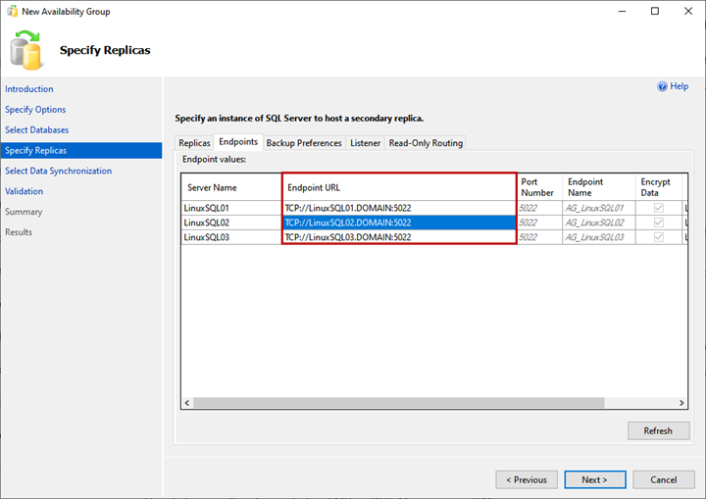Click the Endpoint URL column header
This screenshot has width=706, height=499.
tap(399, 187)
